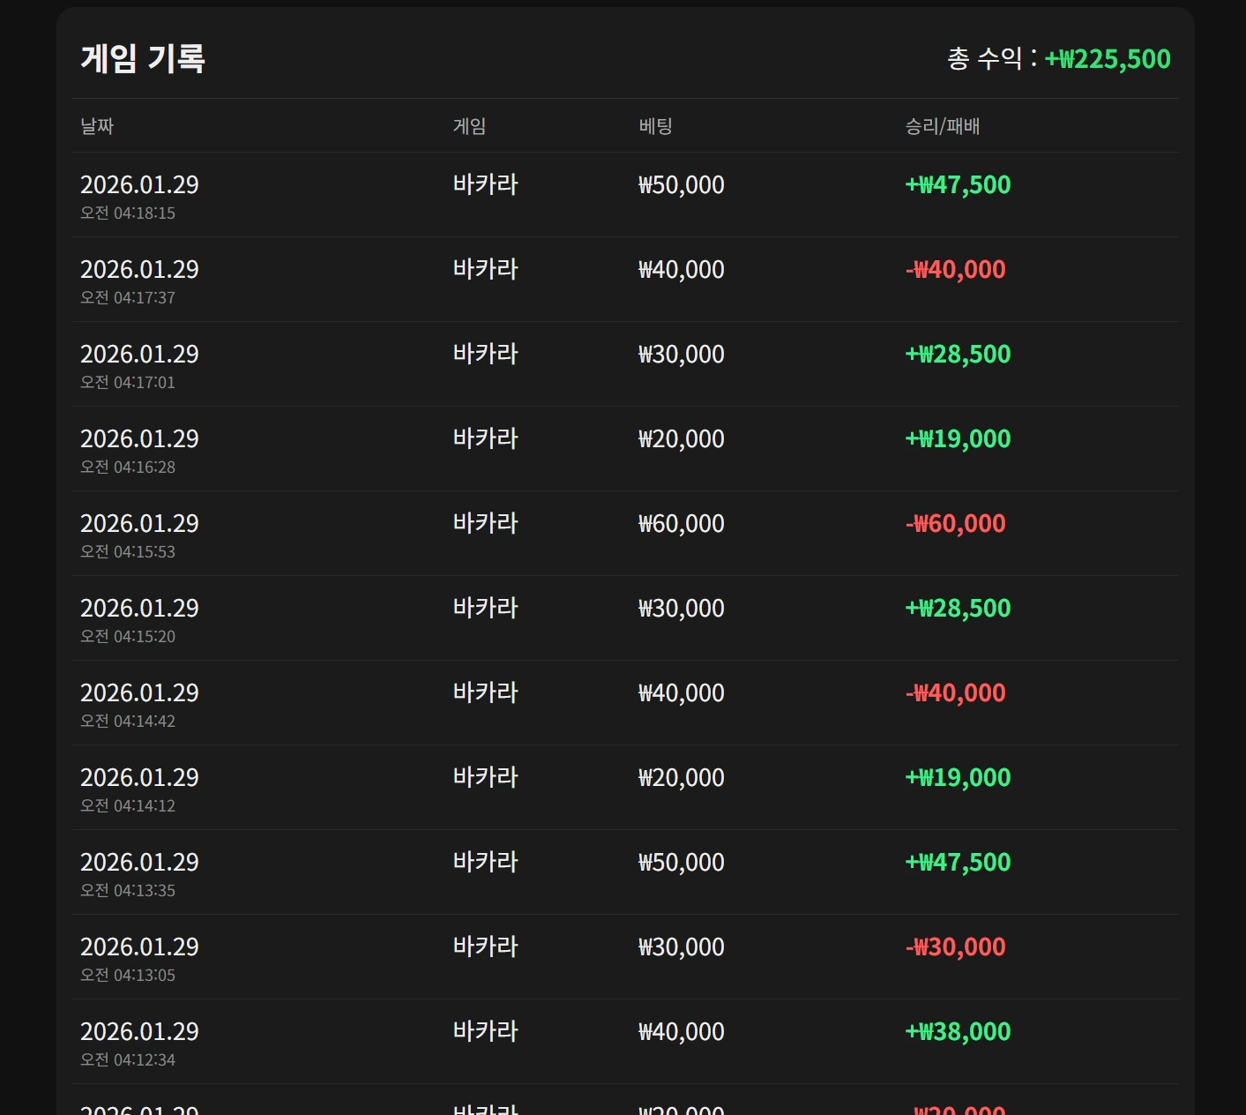
Task: Click the ₩30,000 bet at 04:17:01
Action: tap(681, 354)
